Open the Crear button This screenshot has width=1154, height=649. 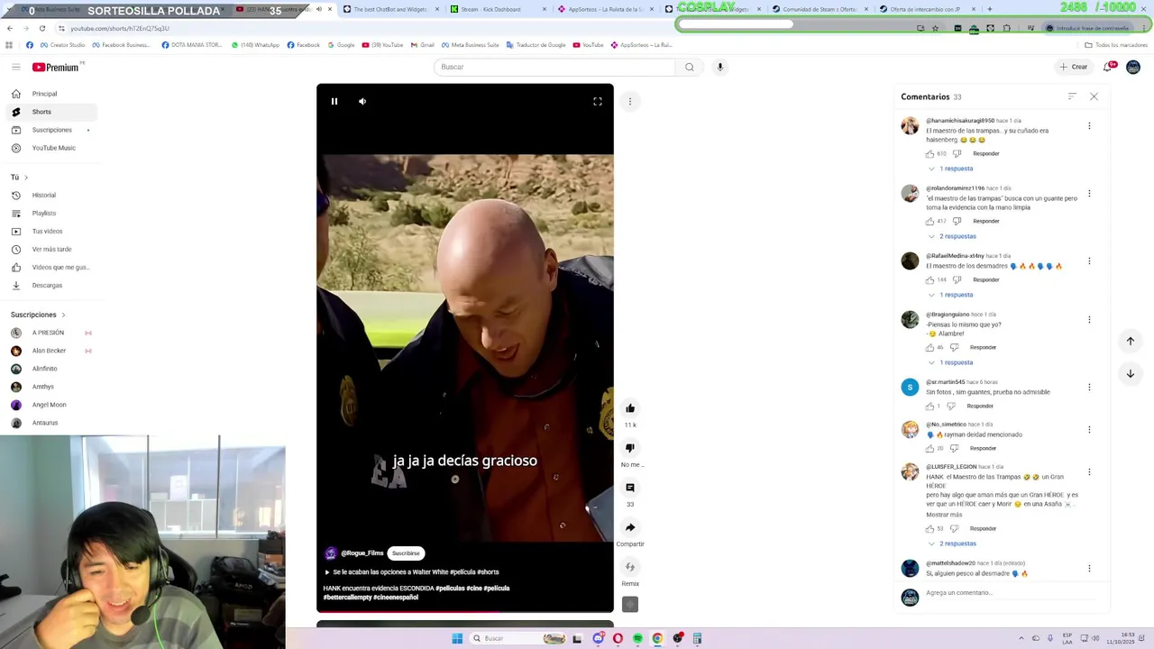(1074, 67)
